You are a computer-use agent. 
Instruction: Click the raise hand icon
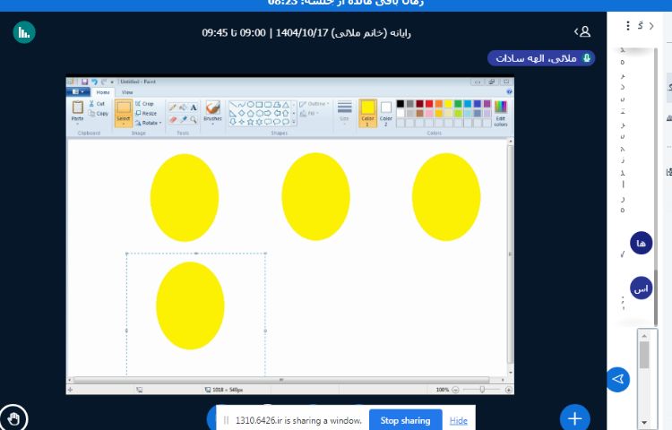tap(14, 417)
